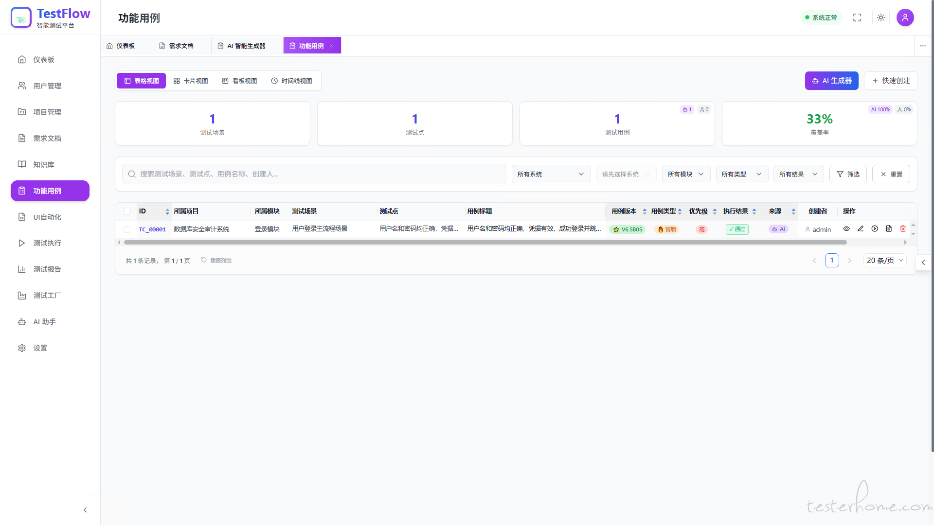This screenshot has height=525, width=934.
Task: Switch theme with the sun icon
Action: pyautogui.click(x=881, y=17)
